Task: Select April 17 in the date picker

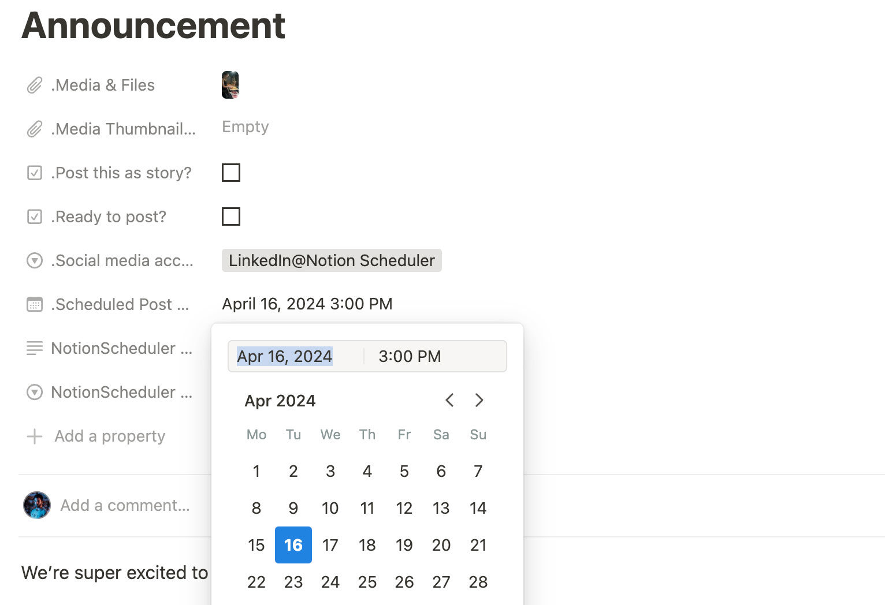Action: (330, 545)
